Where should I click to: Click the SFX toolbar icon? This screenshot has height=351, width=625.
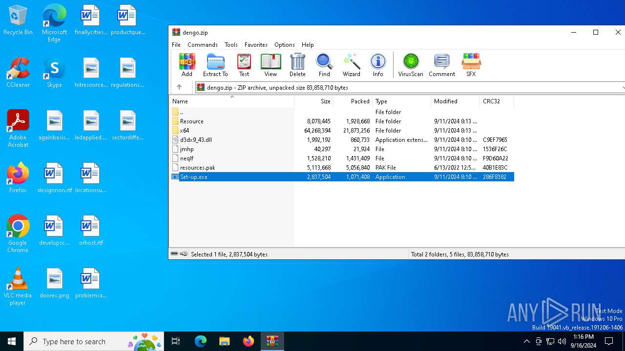(x=471, y=65)
